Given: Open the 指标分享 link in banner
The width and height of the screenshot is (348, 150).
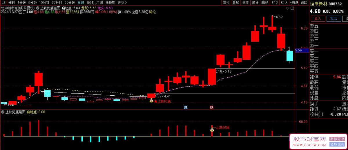Looking at the screenshot, I should click(336, 139).
